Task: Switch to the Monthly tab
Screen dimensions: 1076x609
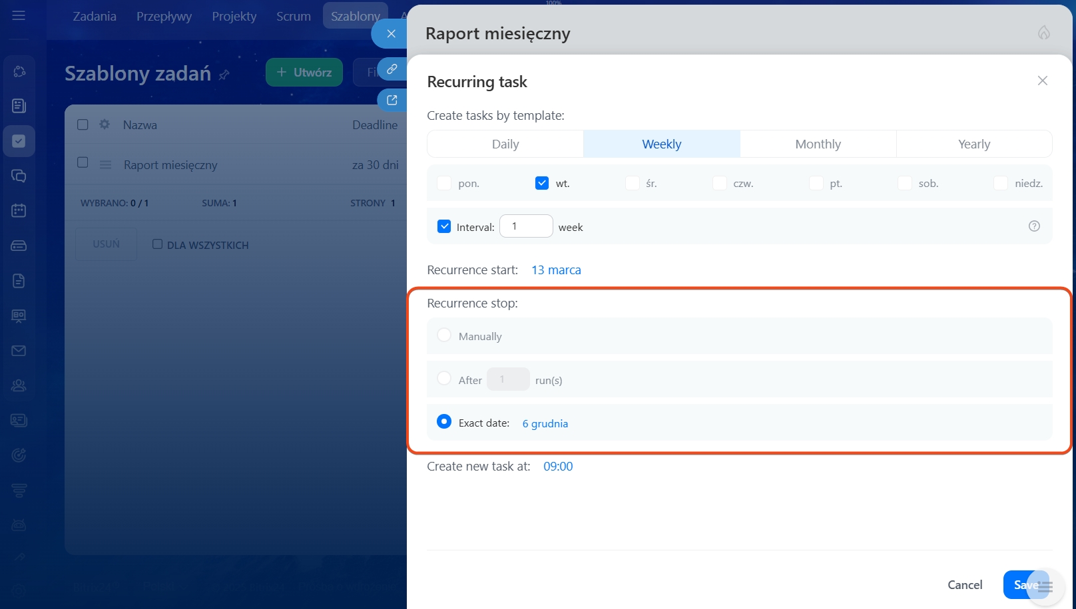Action: pyautogui.click(x=818, y=144)
